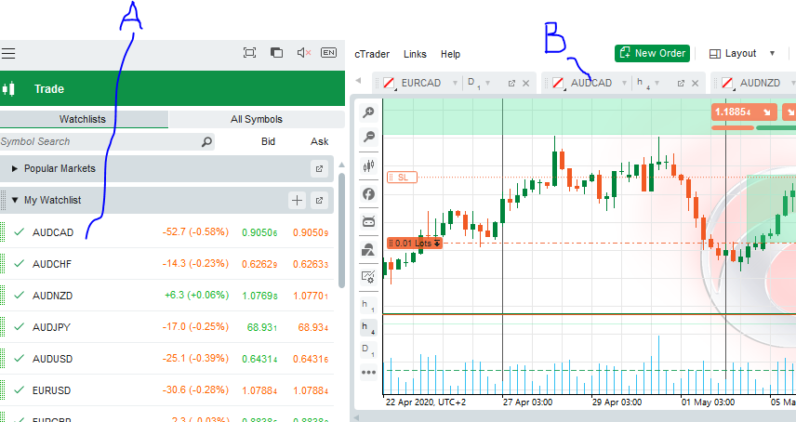
Task: Click the zoom out chart icon
Action: [x=368, y=138]
